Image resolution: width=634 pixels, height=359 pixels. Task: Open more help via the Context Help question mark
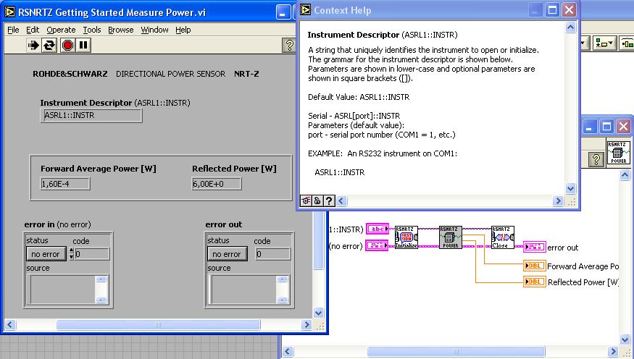click(x=329, y=200)
